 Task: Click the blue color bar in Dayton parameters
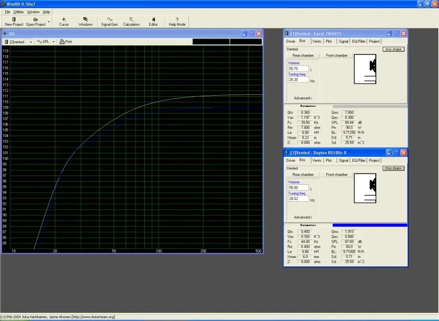click(x=370, y=225)
